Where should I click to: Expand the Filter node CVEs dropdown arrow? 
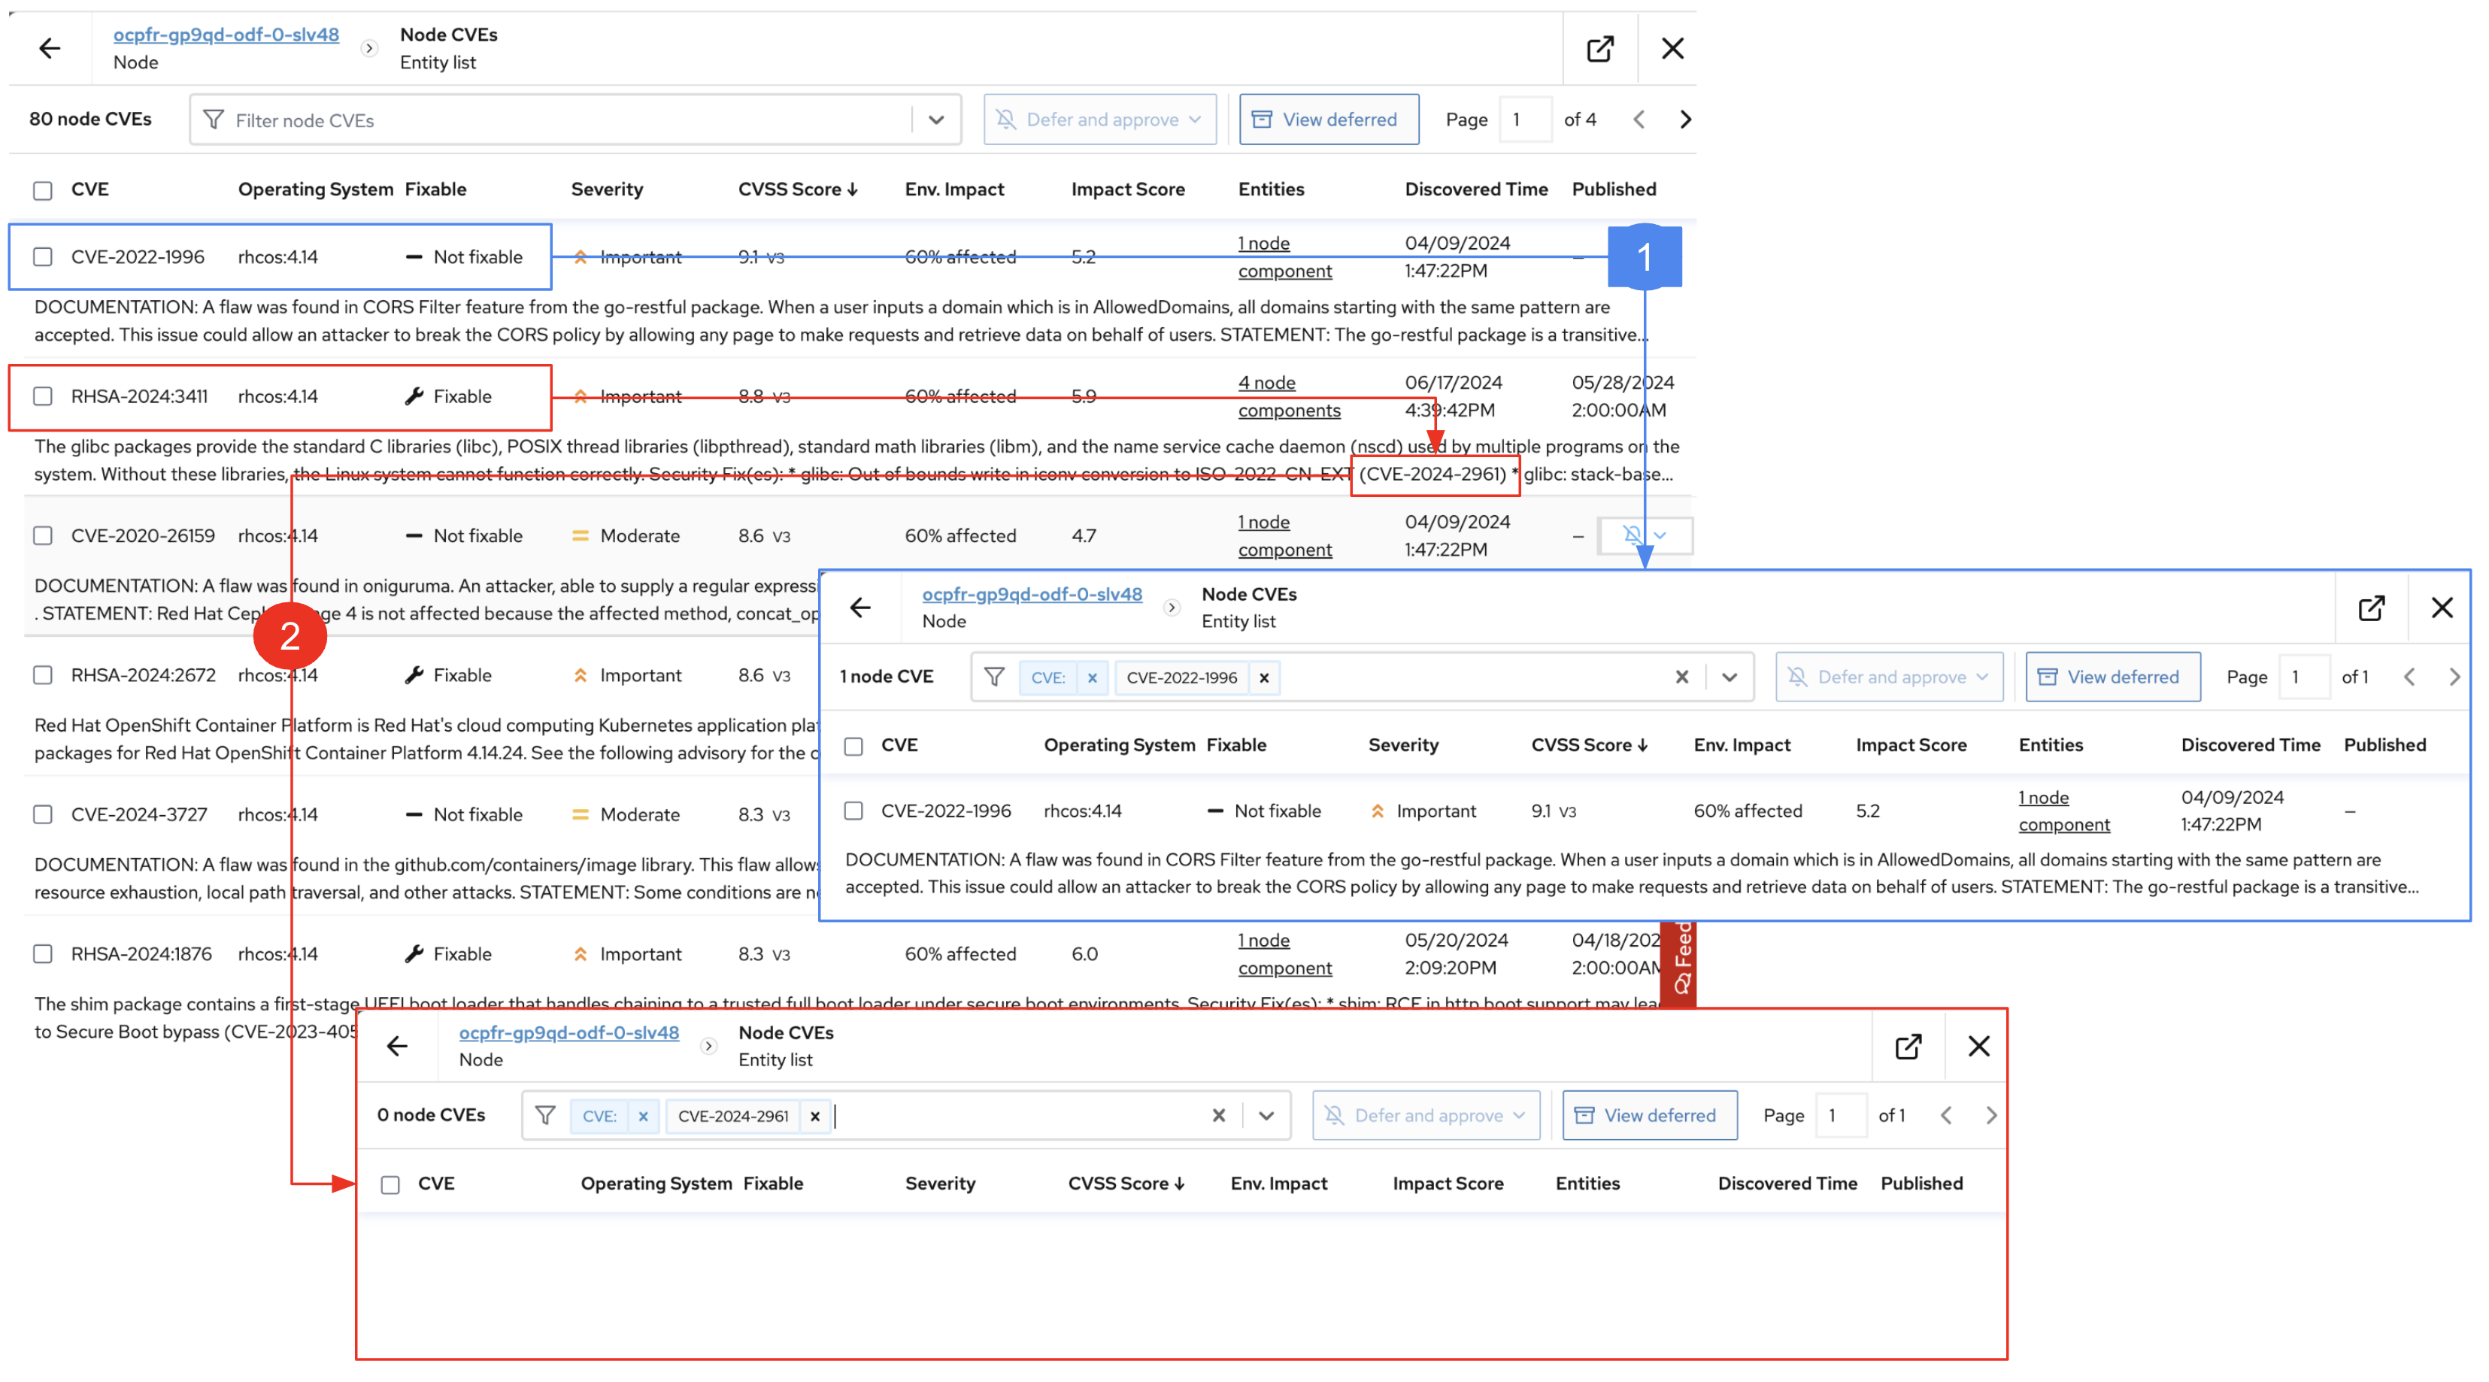pyautogui.click(x=935, y=120)
